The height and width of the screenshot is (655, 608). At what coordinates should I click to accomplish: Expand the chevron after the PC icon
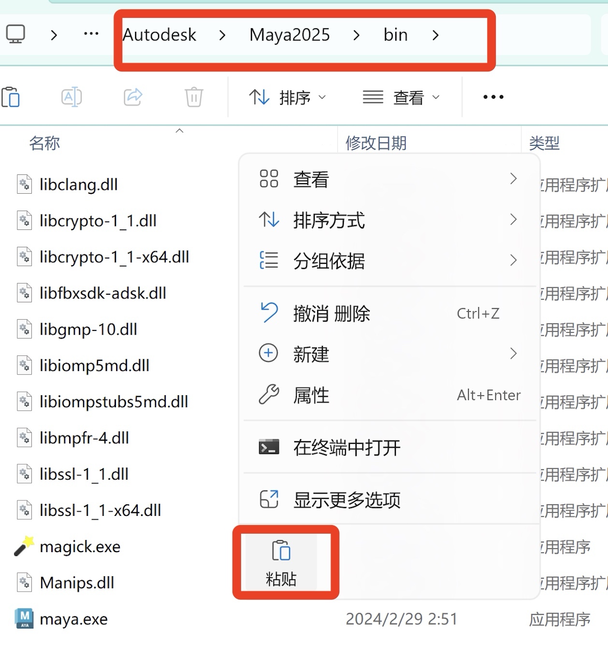(x=54, y=35)
